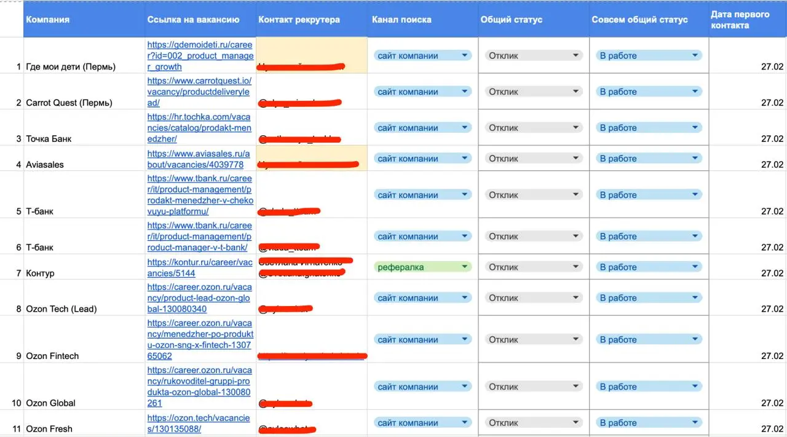Open 'Канал поиска' dropdown for Ozon Fresh
787x437 pixels.
(x=422, y=423)
